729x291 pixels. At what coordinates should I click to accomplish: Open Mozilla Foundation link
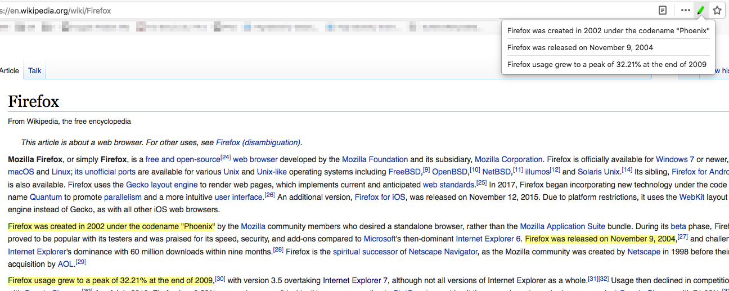(375, 159)
